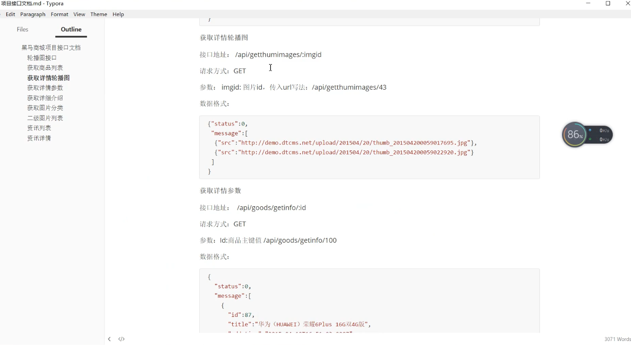The height and width of the screenshot is (345, 631).
Task: Click the first 请求方式: GET line
Action: click(x=223, y=71)
